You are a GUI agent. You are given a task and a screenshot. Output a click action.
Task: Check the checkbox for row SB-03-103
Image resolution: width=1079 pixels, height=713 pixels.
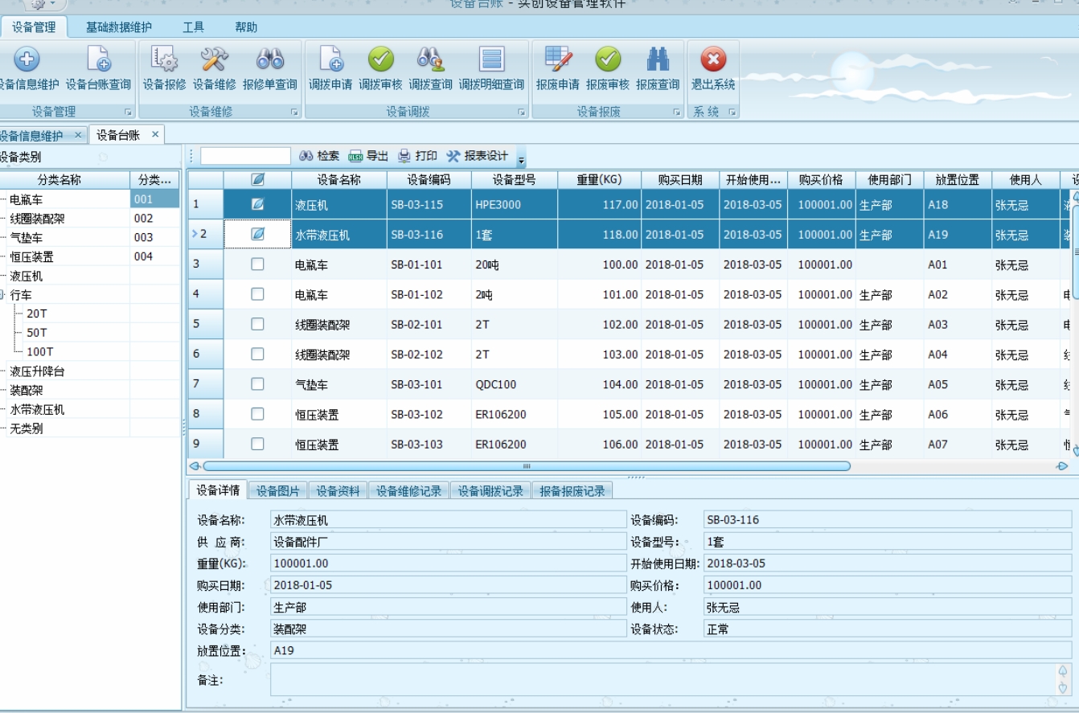click(x=257, y=444)
